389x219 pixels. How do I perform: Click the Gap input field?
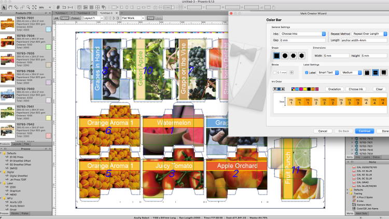[303, 40]
